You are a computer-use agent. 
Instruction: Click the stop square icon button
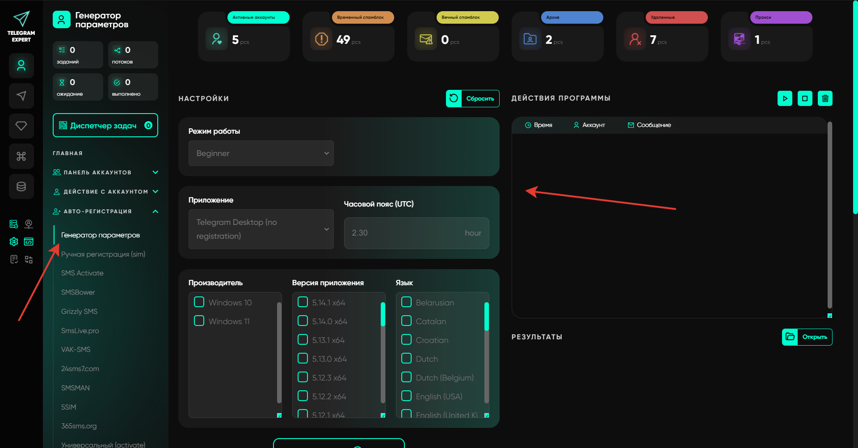(x=805, y=98)
